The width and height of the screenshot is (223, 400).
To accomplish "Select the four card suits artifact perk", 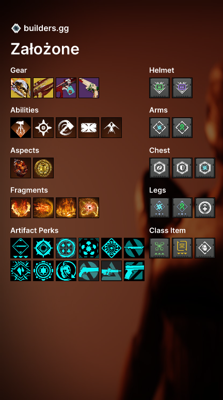I will (x=66, y=248).
